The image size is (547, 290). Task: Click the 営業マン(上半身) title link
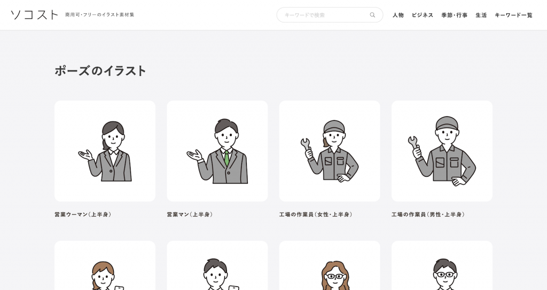click(x=190, y=215)
